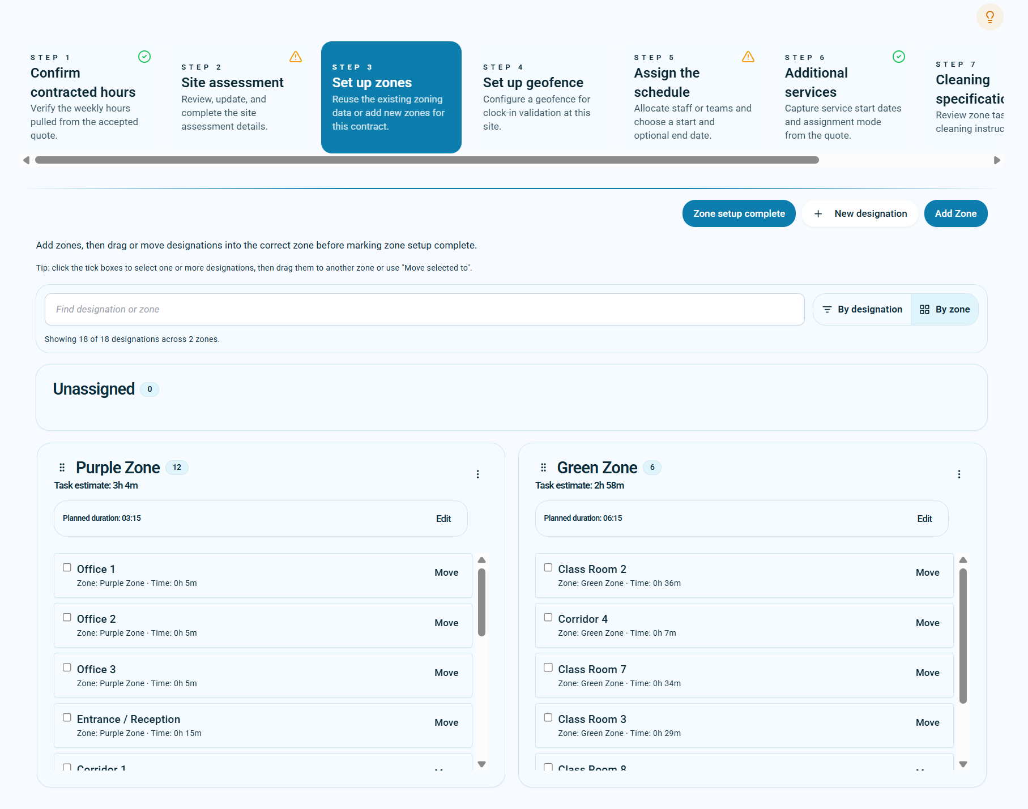Click Purple Zone list scroll-up arrow
The width and height of the screenshot is (1028, 809).
pos(482,560)
